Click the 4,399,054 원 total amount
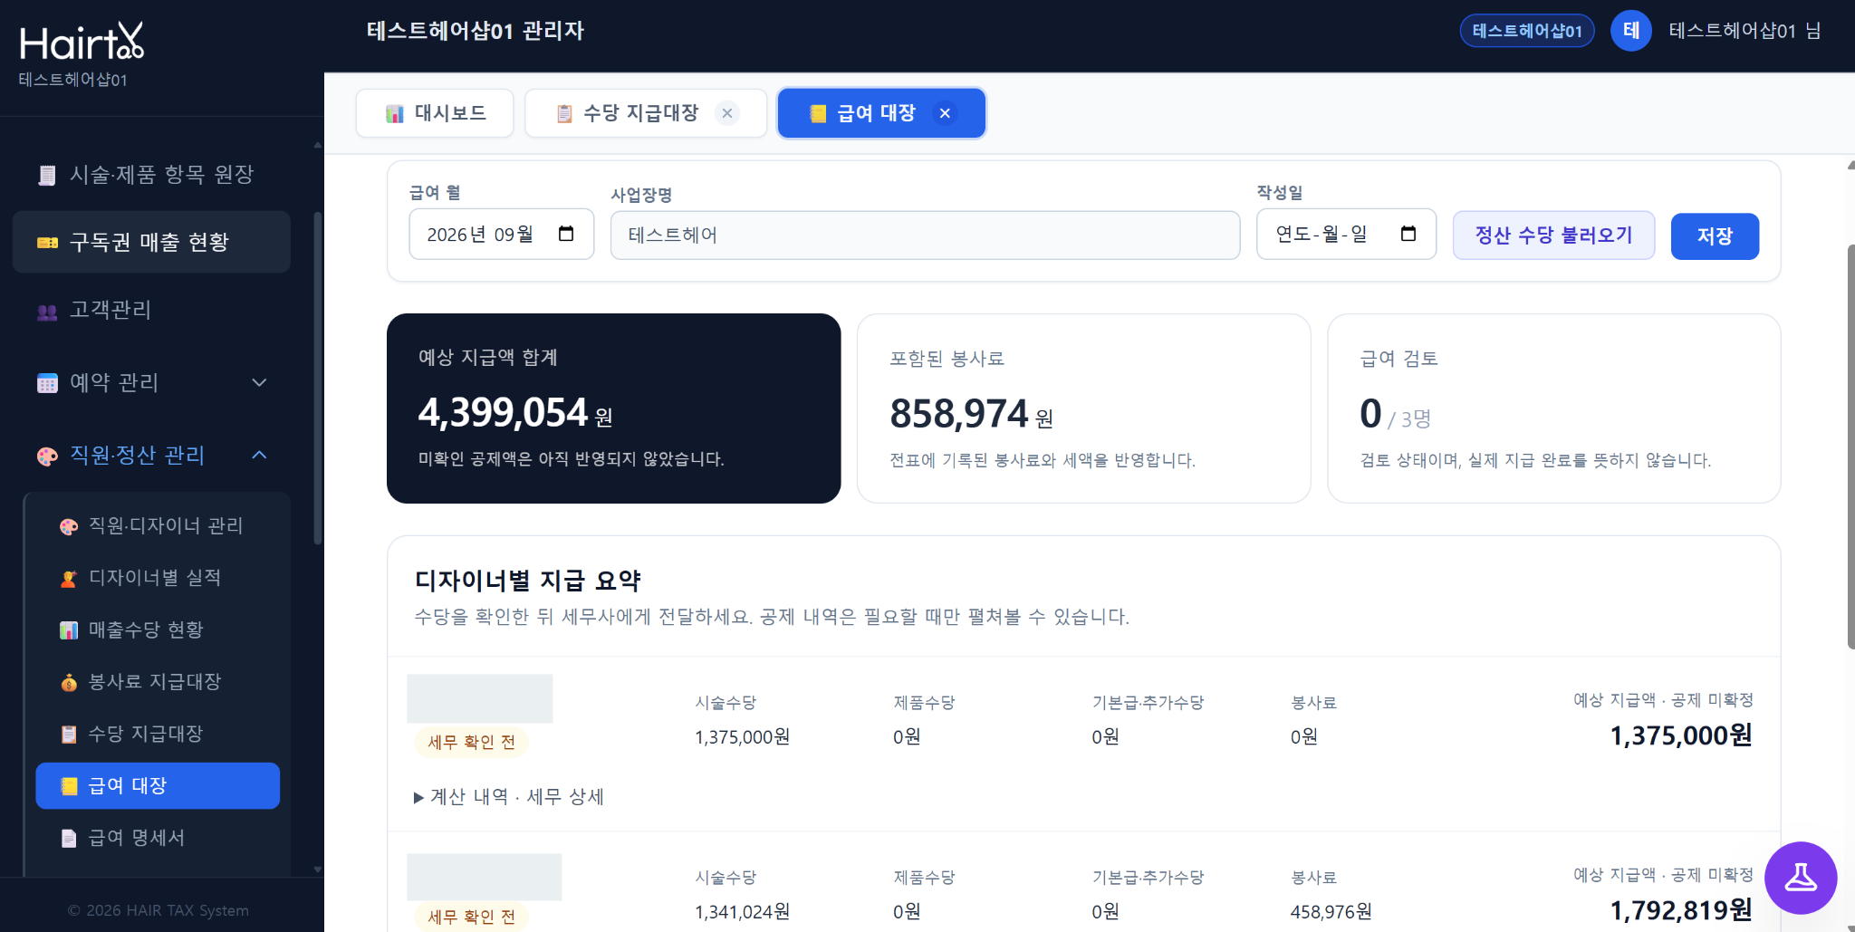Viewport: 1855px width, 932px height. [515, 413]
